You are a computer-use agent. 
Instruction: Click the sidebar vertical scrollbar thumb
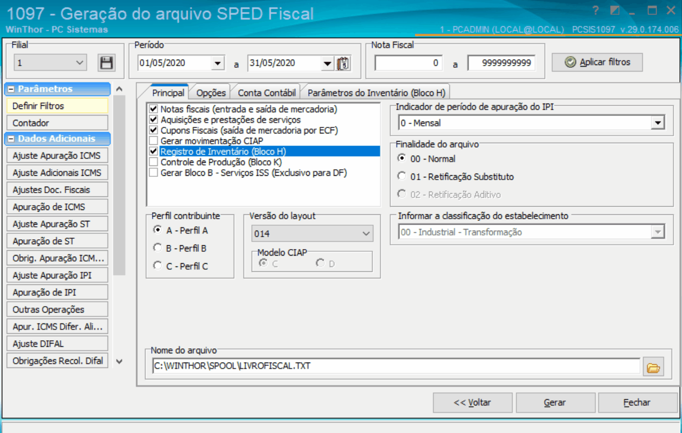point(120,186)
